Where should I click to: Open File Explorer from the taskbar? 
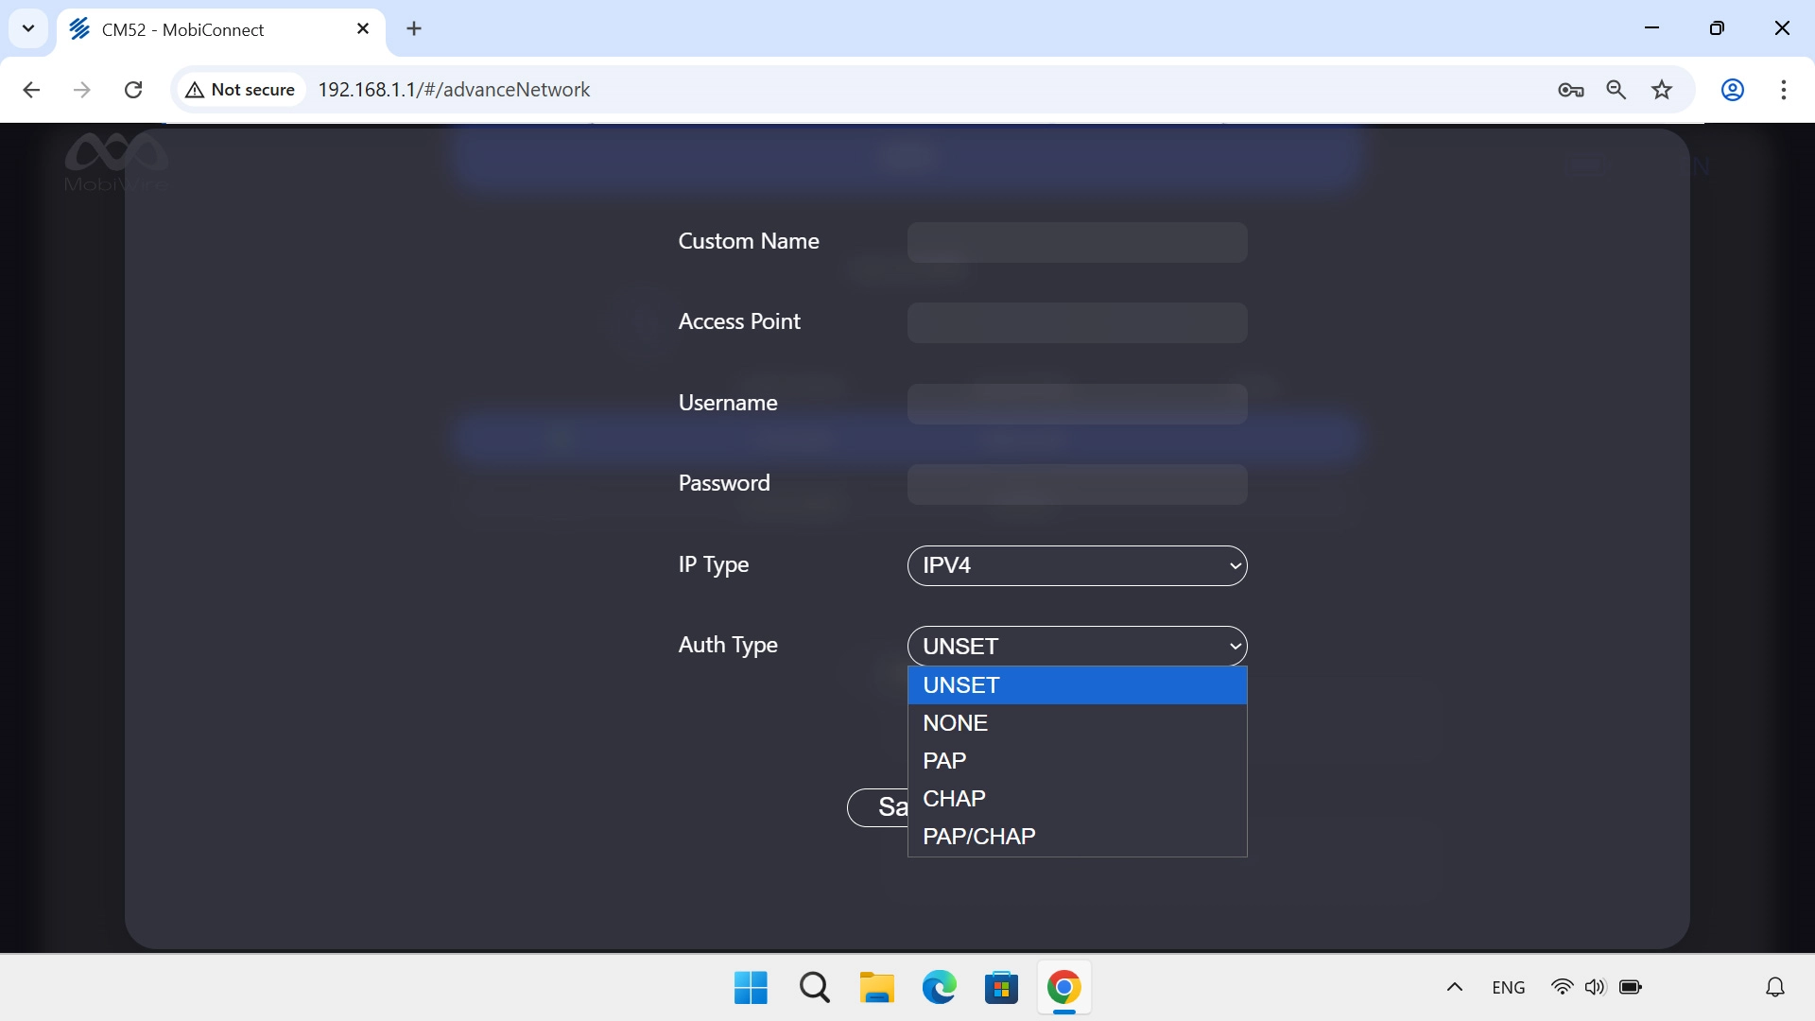point(876,988)
